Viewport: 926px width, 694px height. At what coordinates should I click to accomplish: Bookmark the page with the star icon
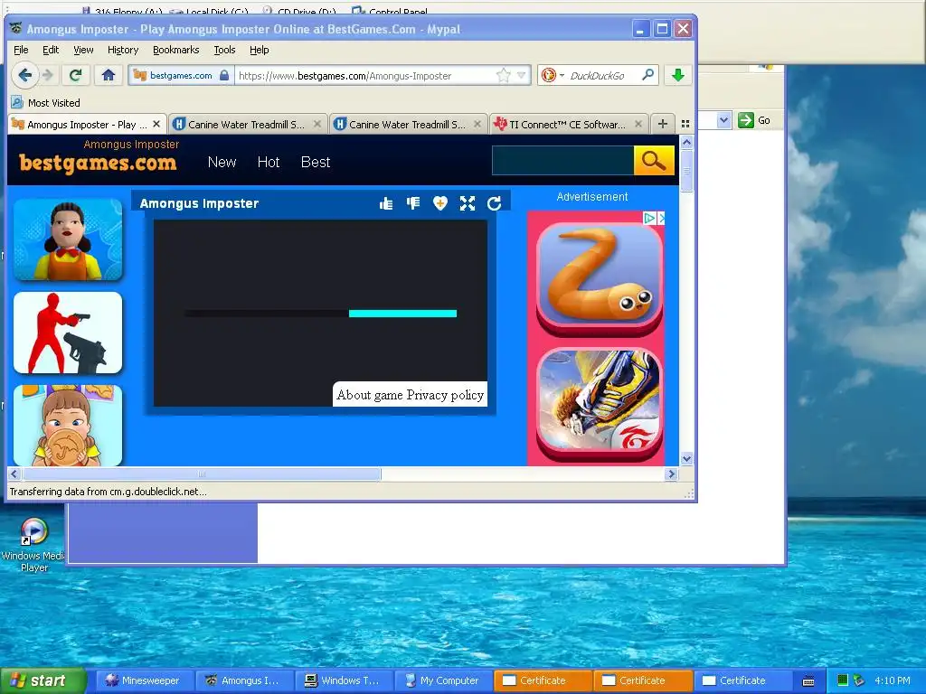(503, 75)
